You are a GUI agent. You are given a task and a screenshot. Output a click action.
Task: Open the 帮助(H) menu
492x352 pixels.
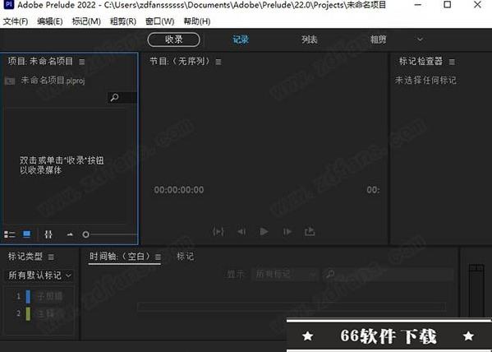tap(197, 21)
